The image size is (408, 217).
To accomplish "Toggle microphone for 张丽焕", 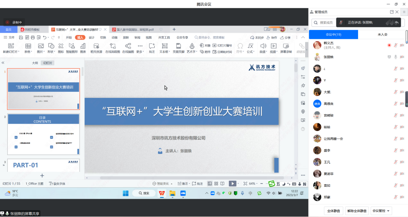I will 396,57.
